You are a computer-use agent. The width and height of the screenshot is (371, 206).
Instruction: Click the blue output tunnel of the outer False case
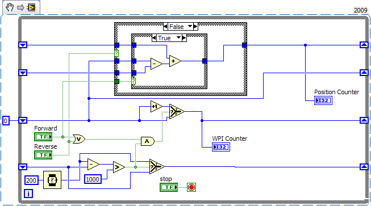(x=244, y=45)
